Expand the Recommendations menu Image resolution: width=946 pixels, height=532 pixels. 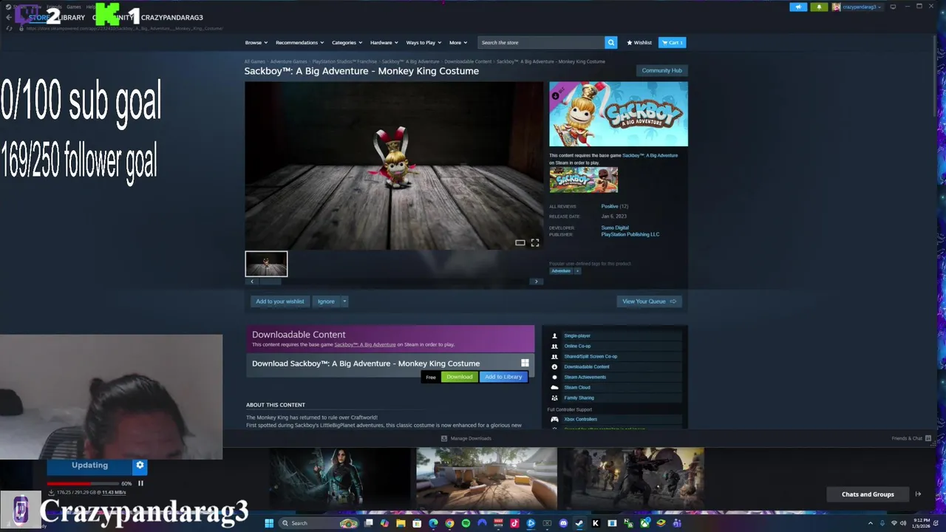pyautogui.click(x=299, y=42)
